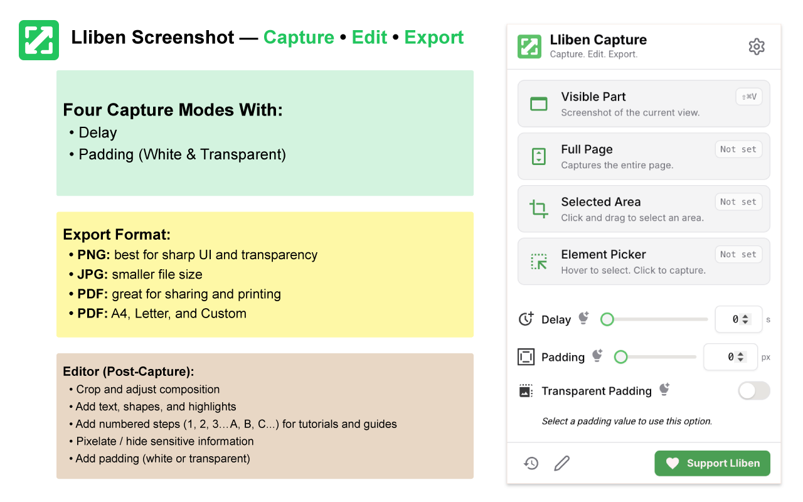Set shortcut via Selected Area 'Not set' badge
This screenshot has height=502, width=803.
pyautogui.click(x=738, y=202)
